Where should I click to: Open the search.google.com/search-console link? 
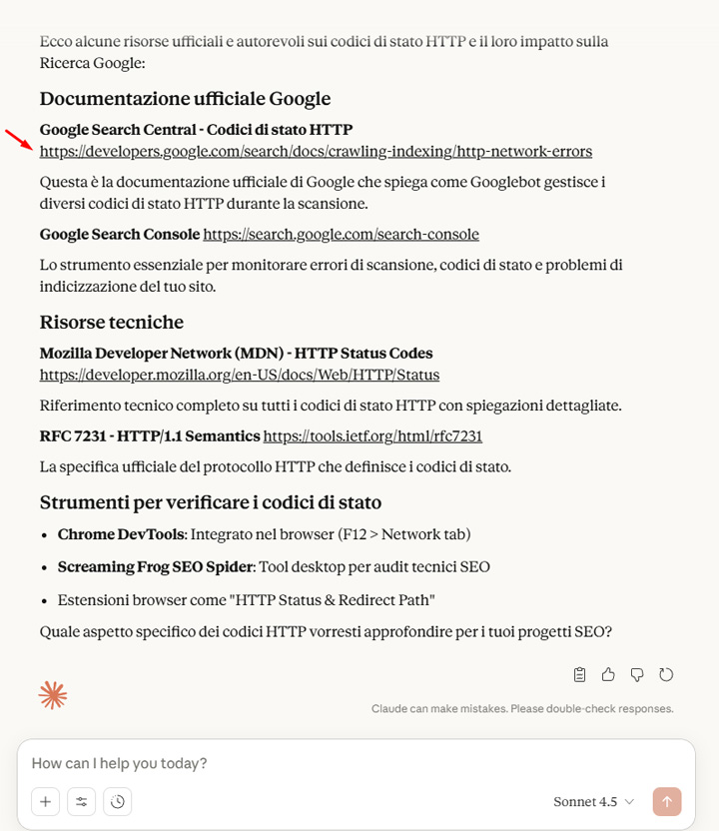341,235
